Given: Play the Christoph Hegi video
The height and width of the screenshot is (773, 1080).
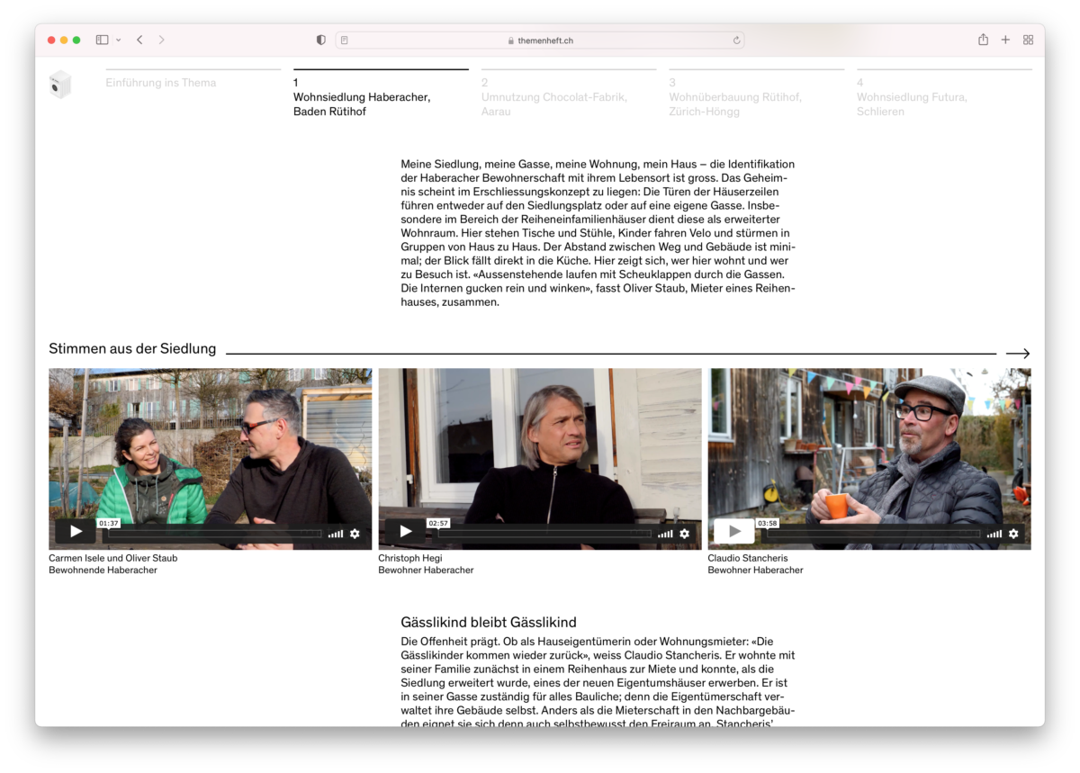Looking at the screenshot, I should 405,532.
